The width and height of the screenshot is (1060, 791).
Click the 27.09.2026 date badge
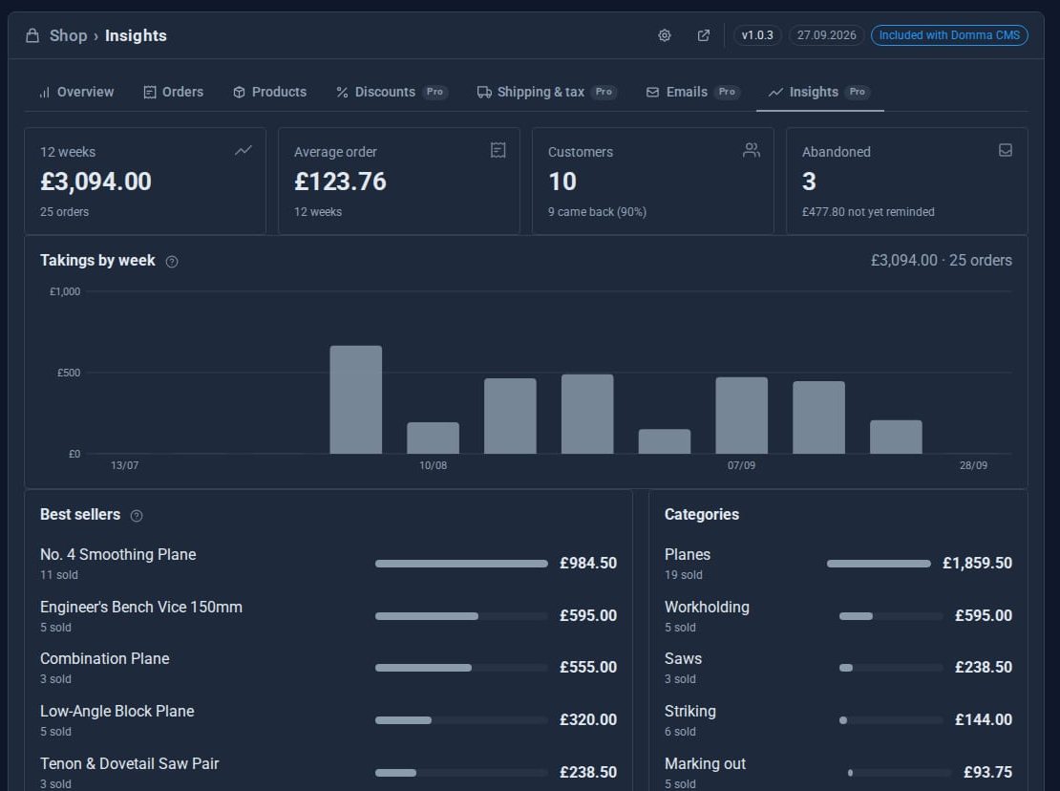coord(826,35)
